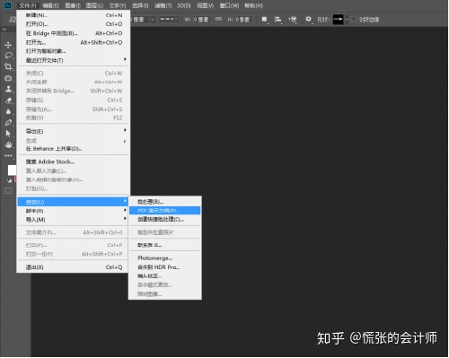Choose 镜头校正 lens correction entry
The image size is (449, 358).
pyautogui.click(x=165, y=275)
